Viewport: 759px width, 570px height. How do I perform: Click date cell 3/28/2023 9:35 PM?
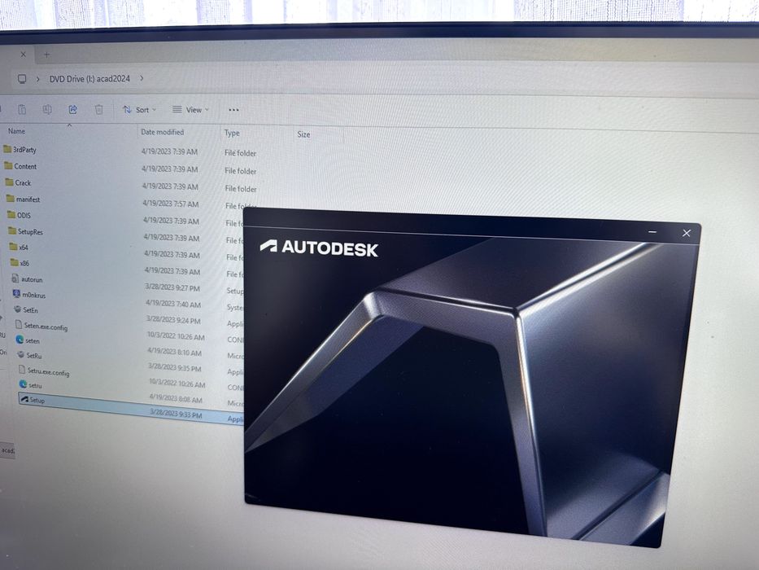point(175,368)
